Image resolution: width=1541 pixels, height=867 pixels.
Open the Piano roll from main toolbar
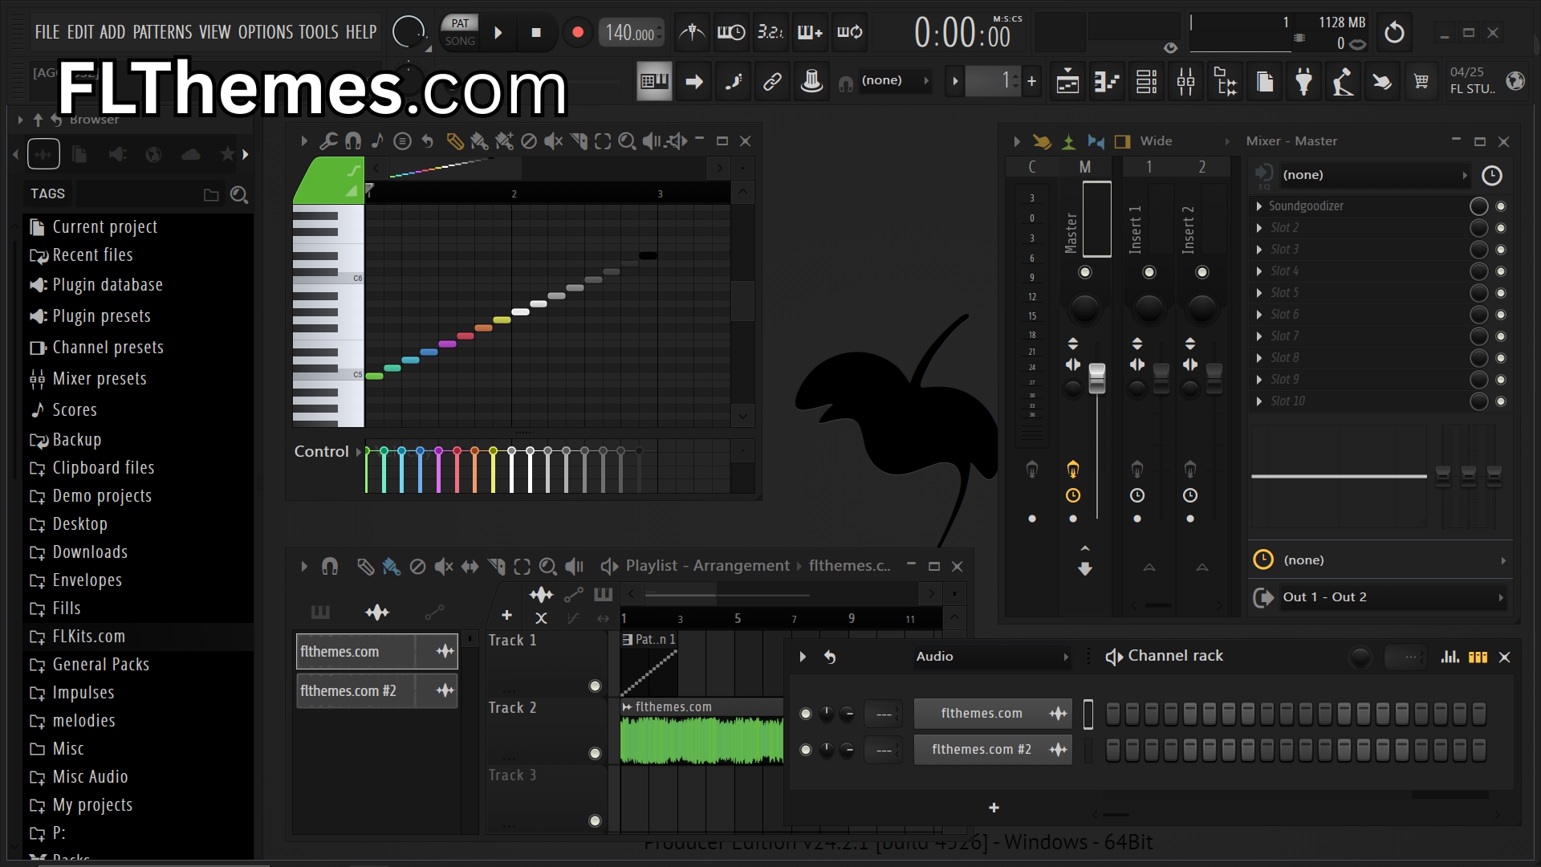pos(1107,81)
